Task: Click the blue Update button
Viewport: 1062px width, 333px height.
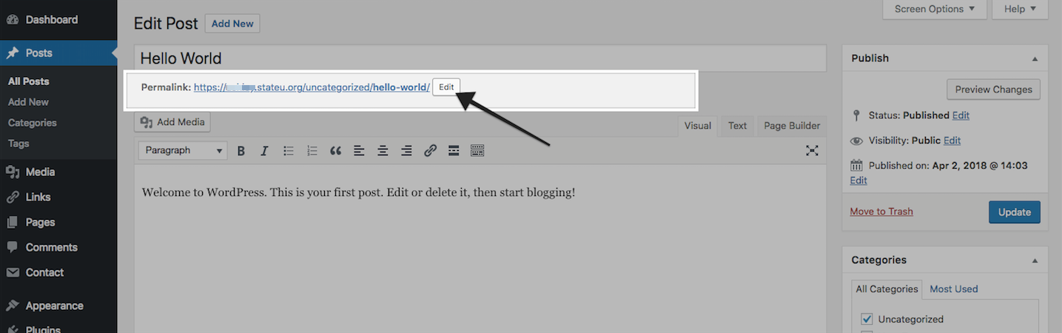Action: point(1015,212)
